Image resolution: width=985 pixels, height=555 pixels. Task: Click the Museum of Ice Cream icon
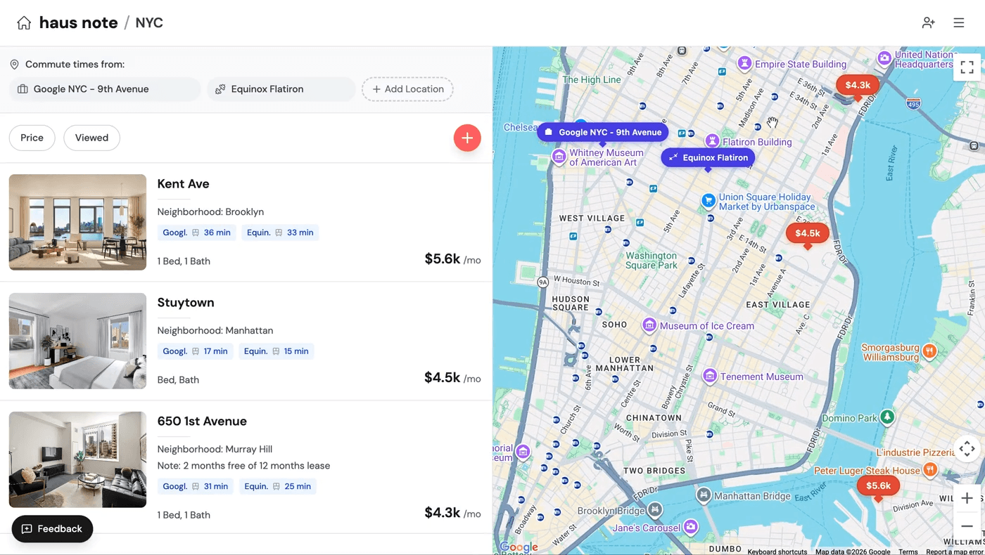649,325
